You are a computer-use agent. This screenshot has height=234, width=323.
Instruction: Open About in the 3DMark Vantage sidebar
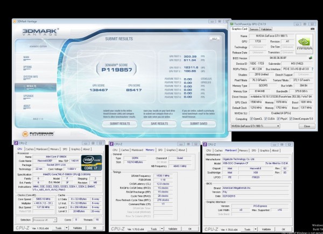27,106
